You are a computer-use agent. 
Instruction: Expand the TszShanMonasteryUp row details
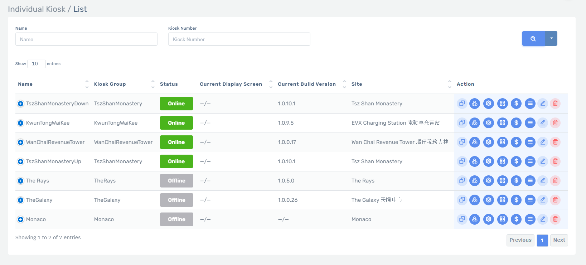coord(20,161)
